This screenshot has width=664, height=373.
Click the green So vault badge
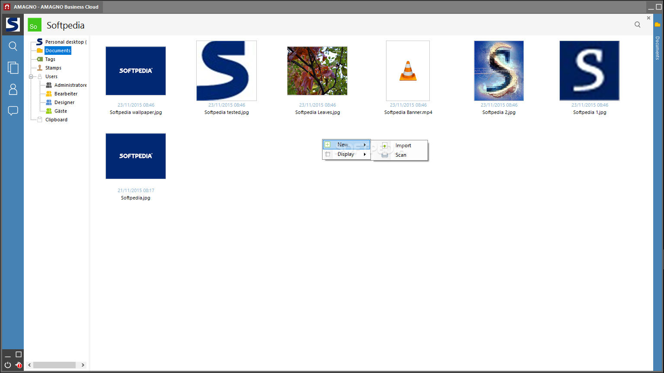click(x=35, y=25)
